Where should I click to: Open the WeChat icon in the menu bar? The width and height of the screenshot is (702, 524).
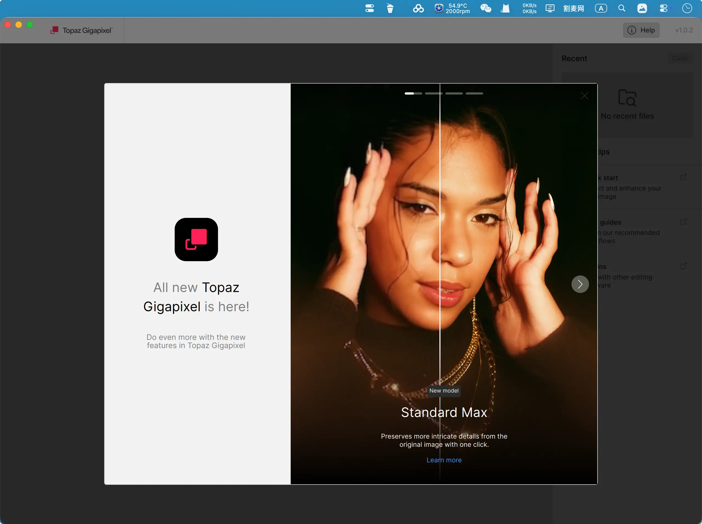(486, 8)
